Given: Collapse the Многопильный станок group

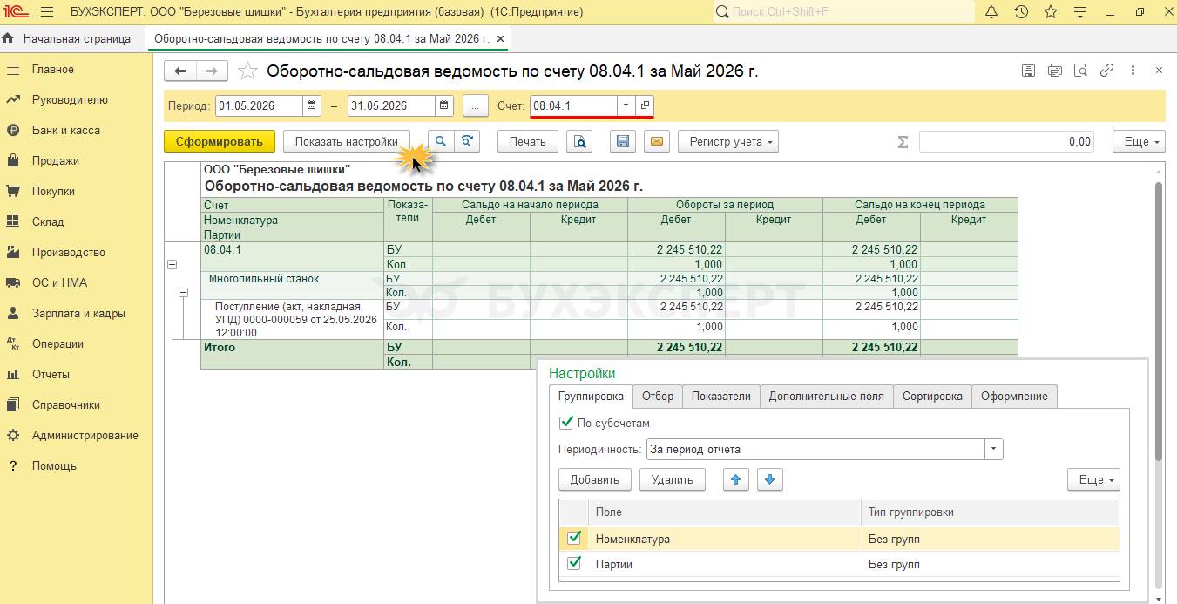Looking at the screenshot, I should pyautogui.click(x=183, y=294).
